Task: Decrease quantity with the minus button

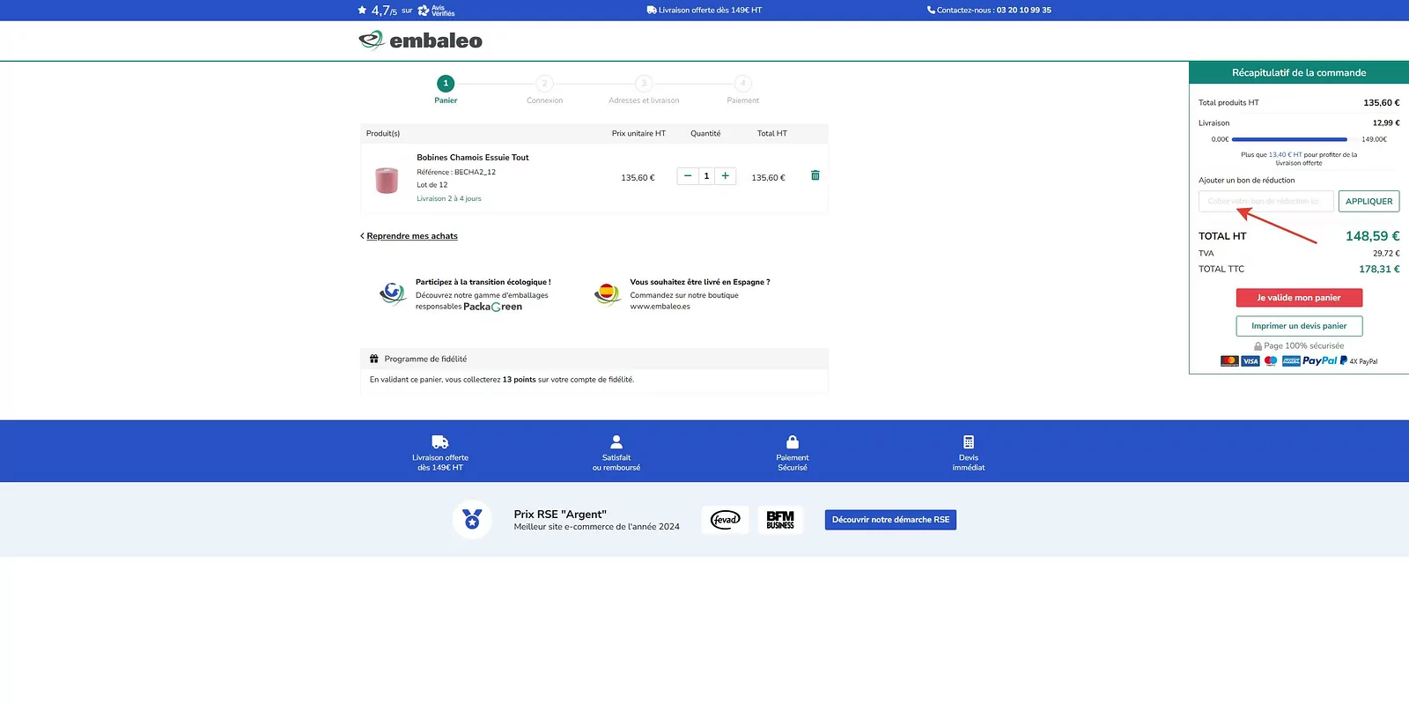Action: (688, 176)
